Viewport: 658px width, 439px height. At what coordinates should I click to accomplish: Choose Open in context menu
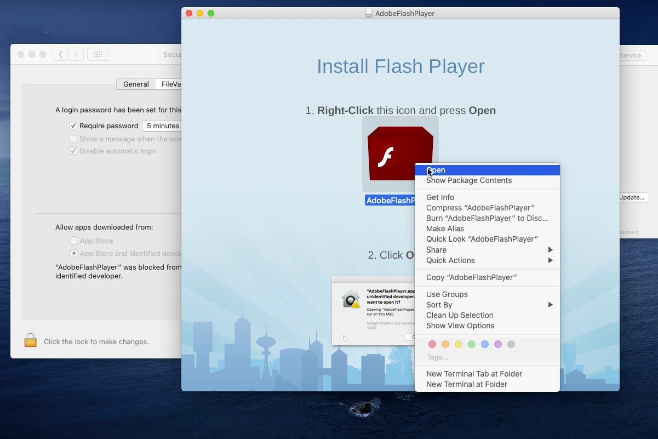pos(487,170)
